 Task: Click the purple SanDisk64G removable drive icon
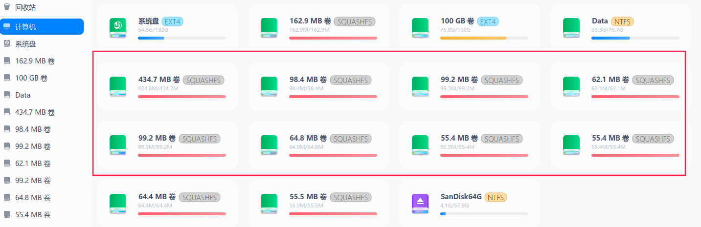[420, 204]
